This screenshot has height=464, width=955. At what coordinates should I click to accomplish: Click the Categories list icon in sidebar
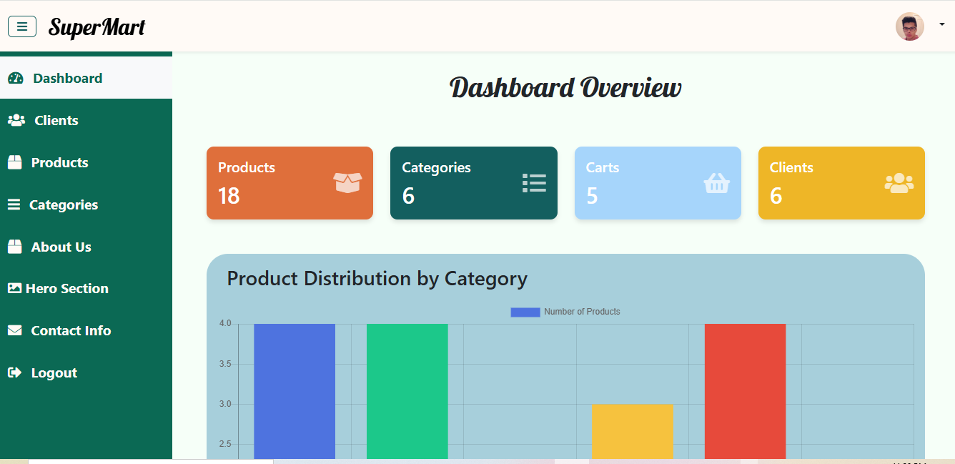point(14,204)
